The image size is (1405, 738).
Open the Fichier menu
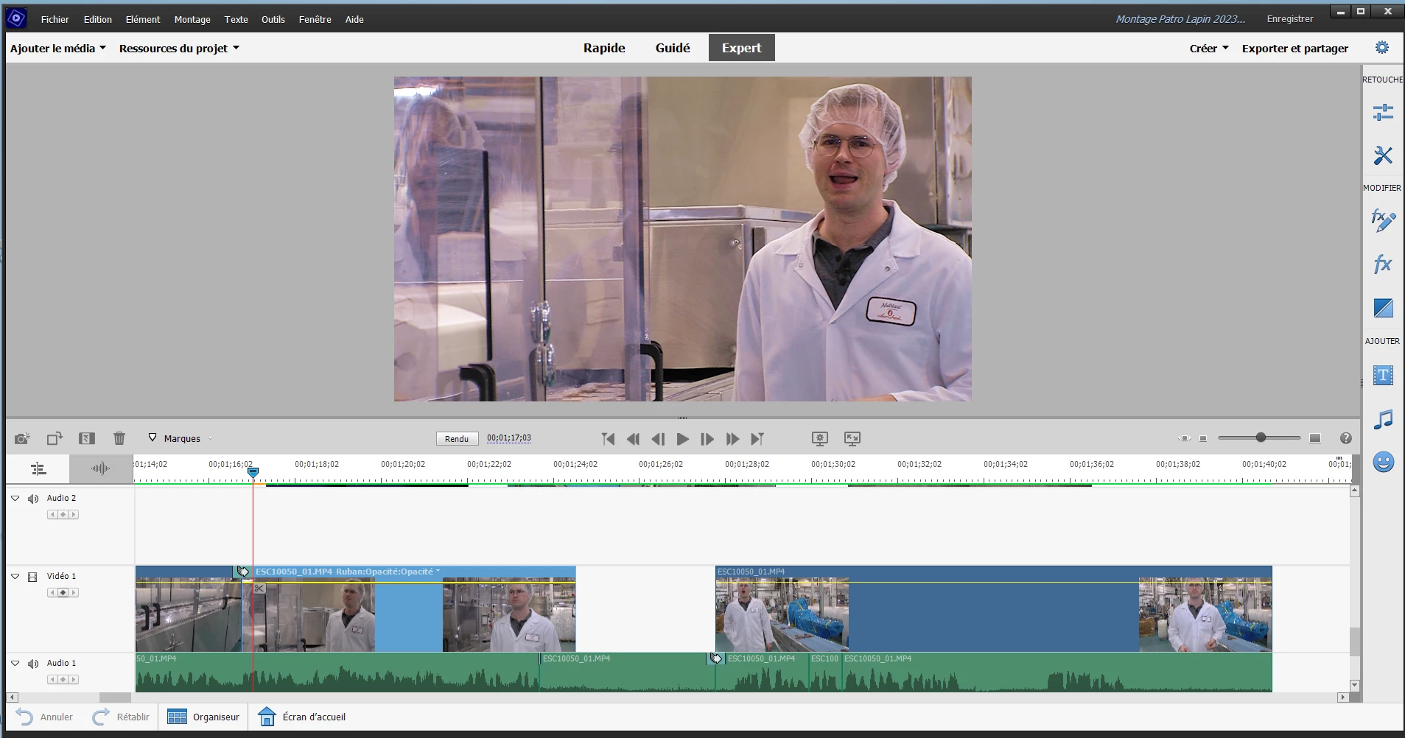click(55, 19)
